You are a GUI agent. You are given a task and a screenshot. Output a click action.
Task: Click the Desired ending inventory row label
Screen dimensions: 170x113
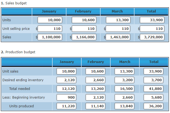coord(23,80)
